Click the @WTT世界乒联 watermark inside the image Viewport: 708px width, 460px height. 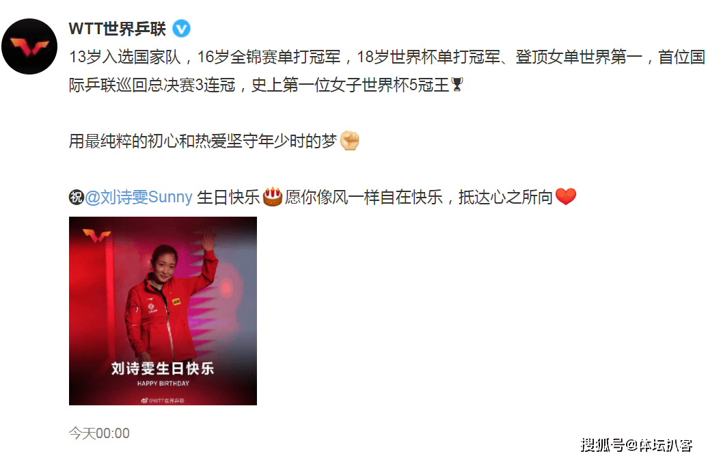163,401
